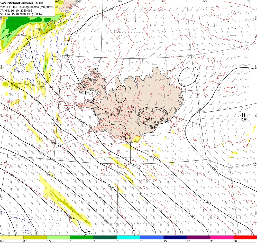Click the legend value 50
The image size is (257, 243).
235,241
